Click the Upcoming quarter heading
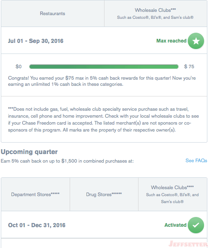Image resolution: width=209 pixels, height=248 pixels. pyautogui.click(x=29, y=152)
